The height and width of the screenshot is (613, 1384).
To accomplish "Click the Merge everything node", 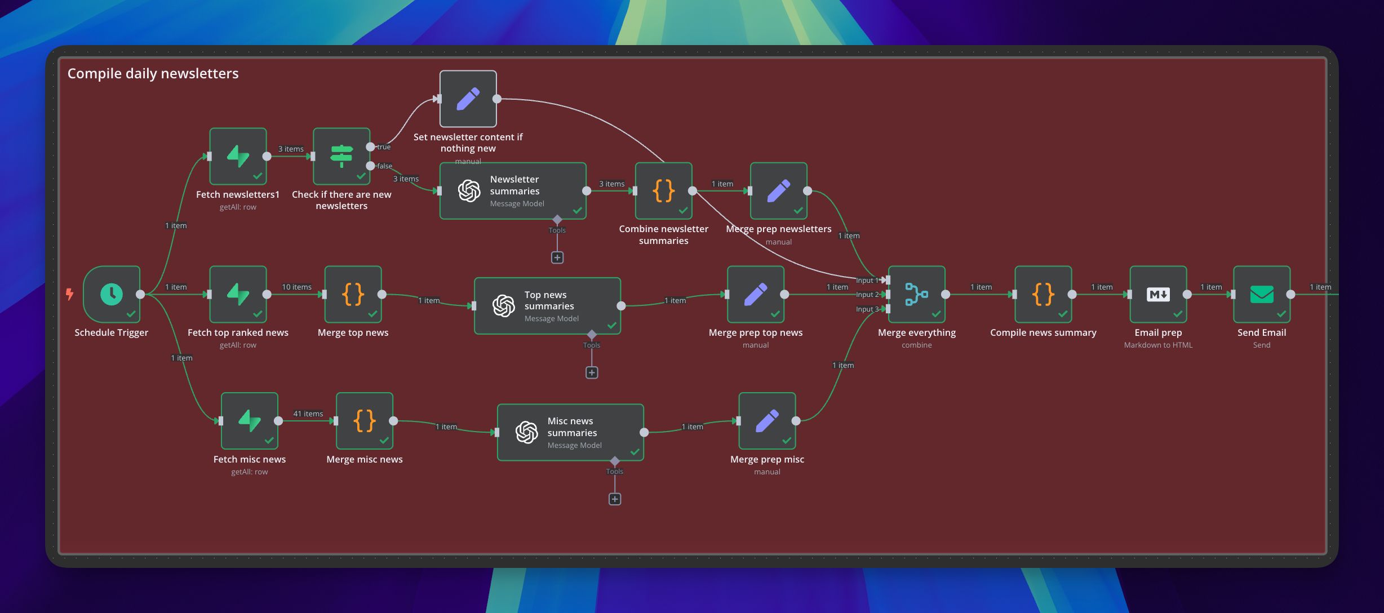I will [x=916, y=294].
